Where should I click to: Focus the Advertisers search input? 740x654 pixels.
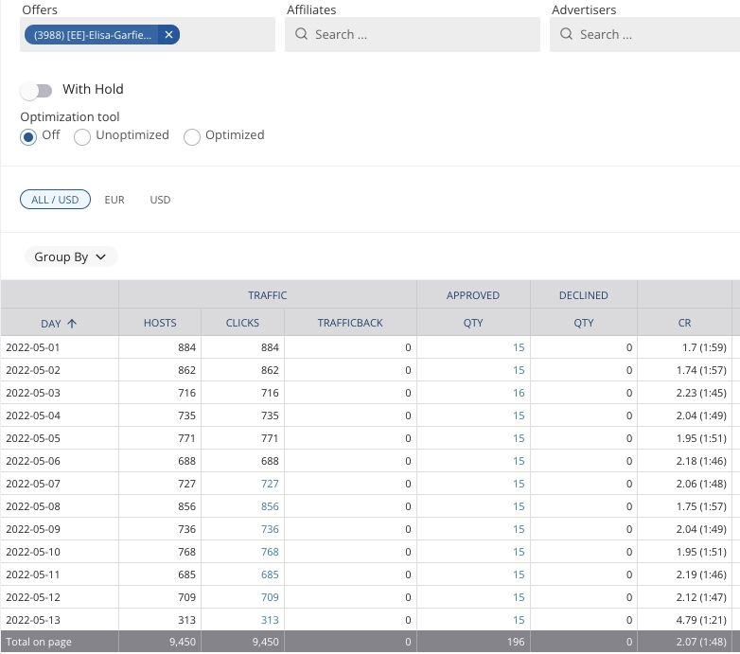pos(653,35)
